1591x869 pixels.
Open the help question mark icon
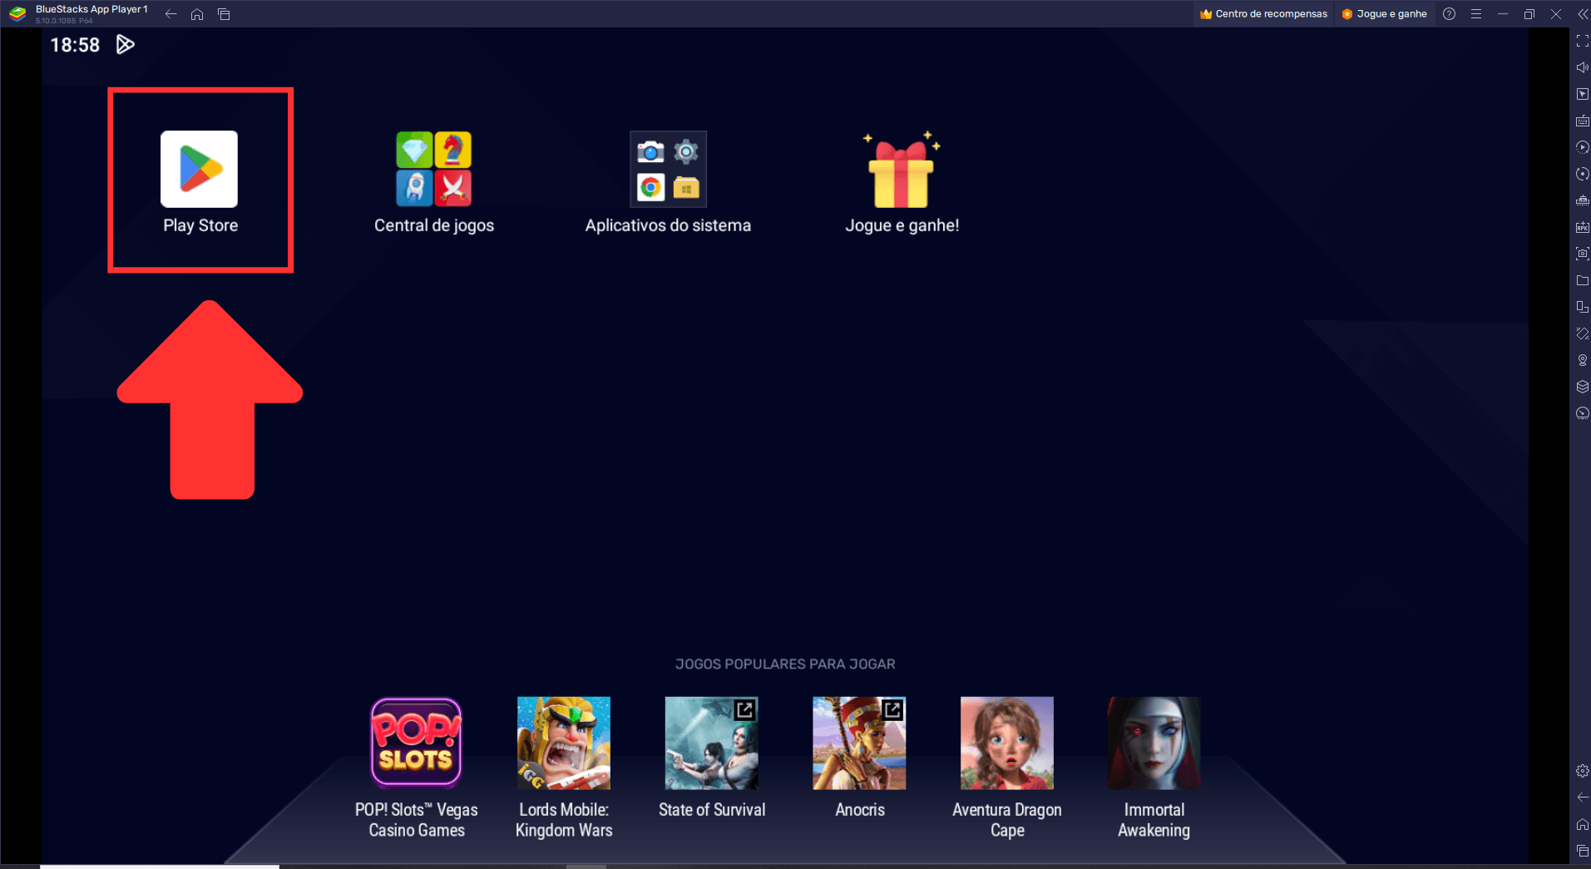click(x=1450, y=14)
